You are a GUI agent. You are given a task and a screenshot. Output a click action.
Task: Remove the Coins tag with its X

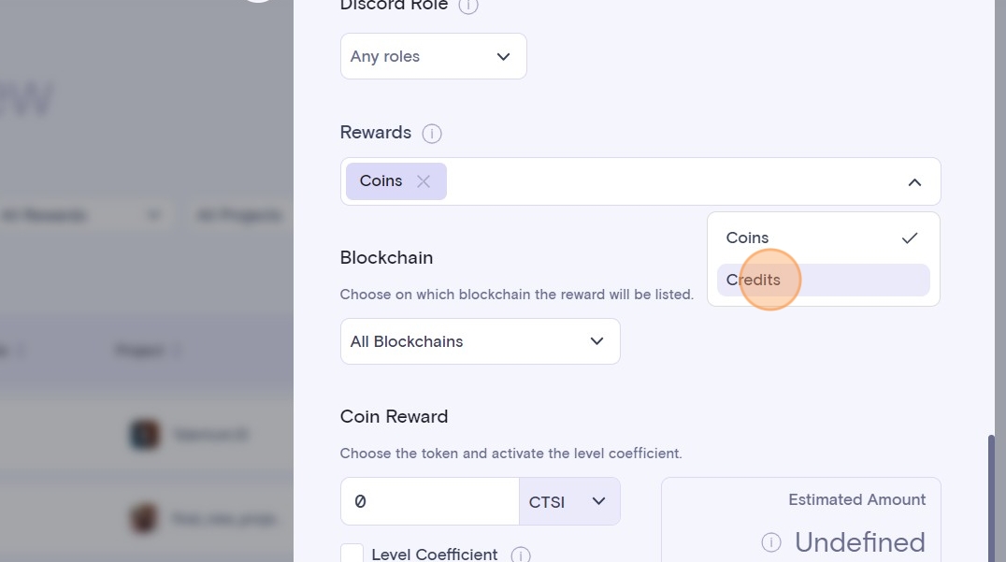tap(424, 181)
